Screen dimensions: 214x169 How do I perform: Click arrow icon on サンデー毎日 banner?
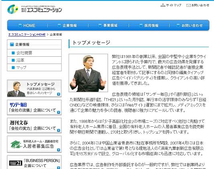point(59,112)
